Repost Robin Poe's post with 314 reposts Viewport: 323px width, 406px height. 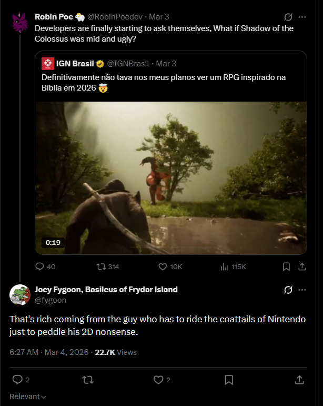pos(102,266)
